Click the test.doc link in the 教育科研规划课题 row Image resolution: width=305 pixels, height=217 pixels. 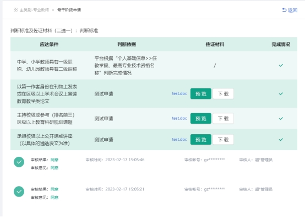pos(179,118)
